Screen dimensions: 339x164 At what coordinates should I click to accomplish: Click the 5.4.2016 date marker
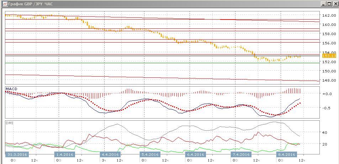150,155
